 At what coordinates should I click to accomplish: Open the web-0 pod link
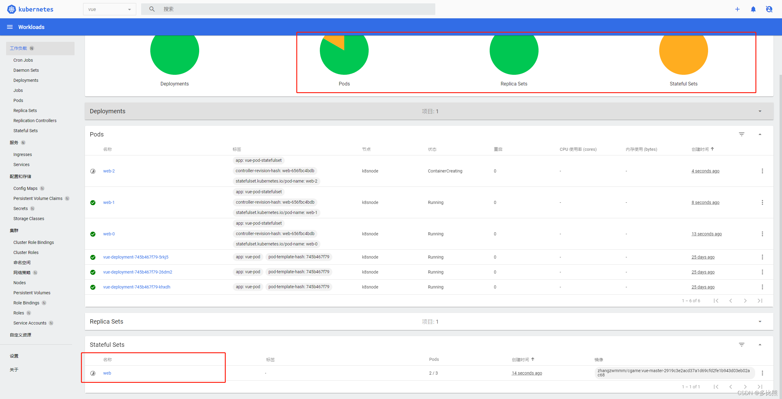click(109, 234)
